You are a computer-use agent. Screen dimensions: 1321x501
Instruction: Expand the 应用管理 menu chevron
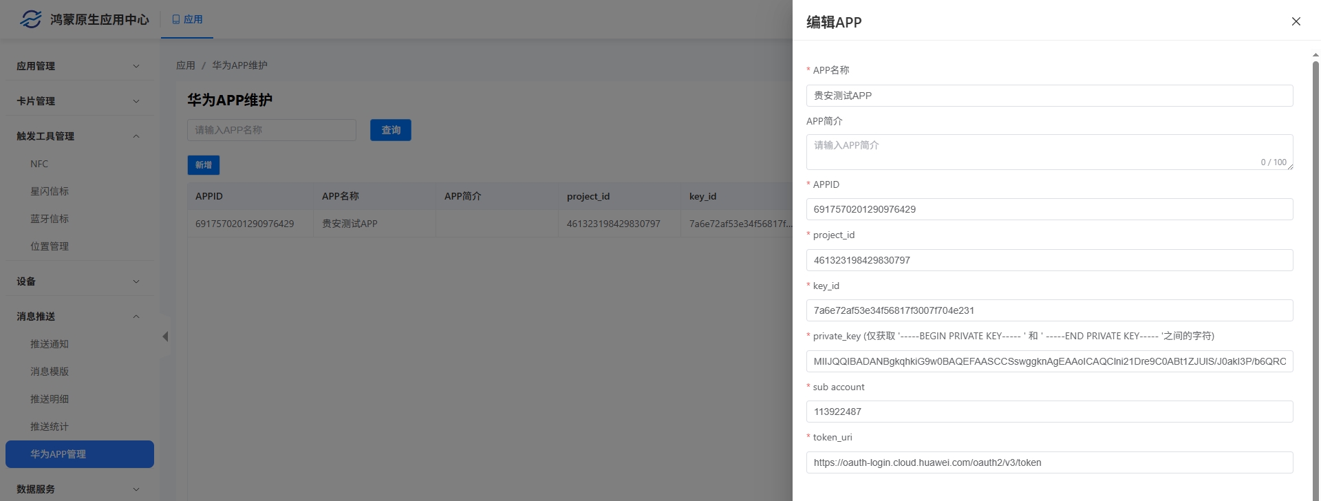[136, 66]
